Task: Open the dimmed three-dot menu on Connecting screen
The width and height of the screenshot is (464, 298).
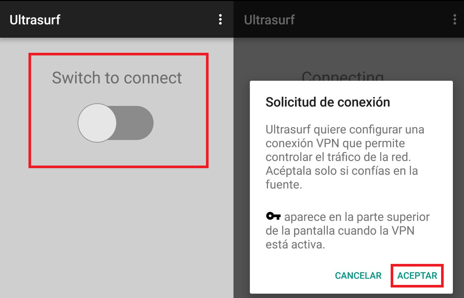Action: [455, 20]
